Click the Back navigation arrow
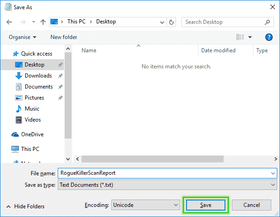 (10, 22)
